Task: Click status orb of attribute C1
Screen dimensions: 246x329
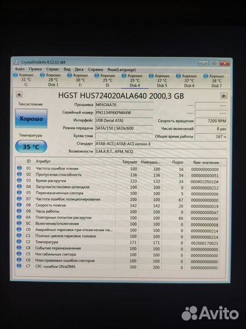Action: point(19,236)
